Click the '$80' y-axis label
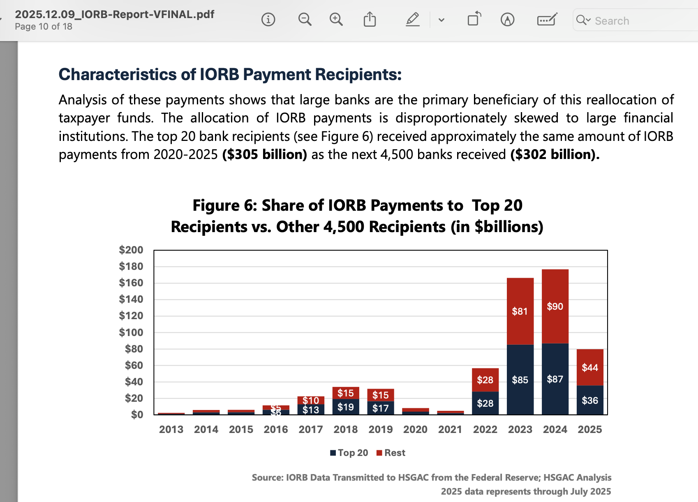Image resolution: width=698 pixels, height=502 pixels. (134, 349)
